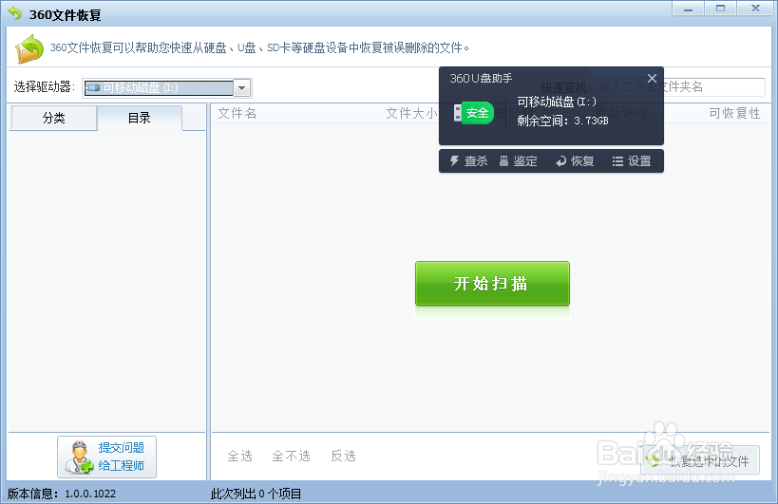The height and width of the screenshot is (504, 778).
Task: Click 全选 to select all files
Action: tap(240, 456)
